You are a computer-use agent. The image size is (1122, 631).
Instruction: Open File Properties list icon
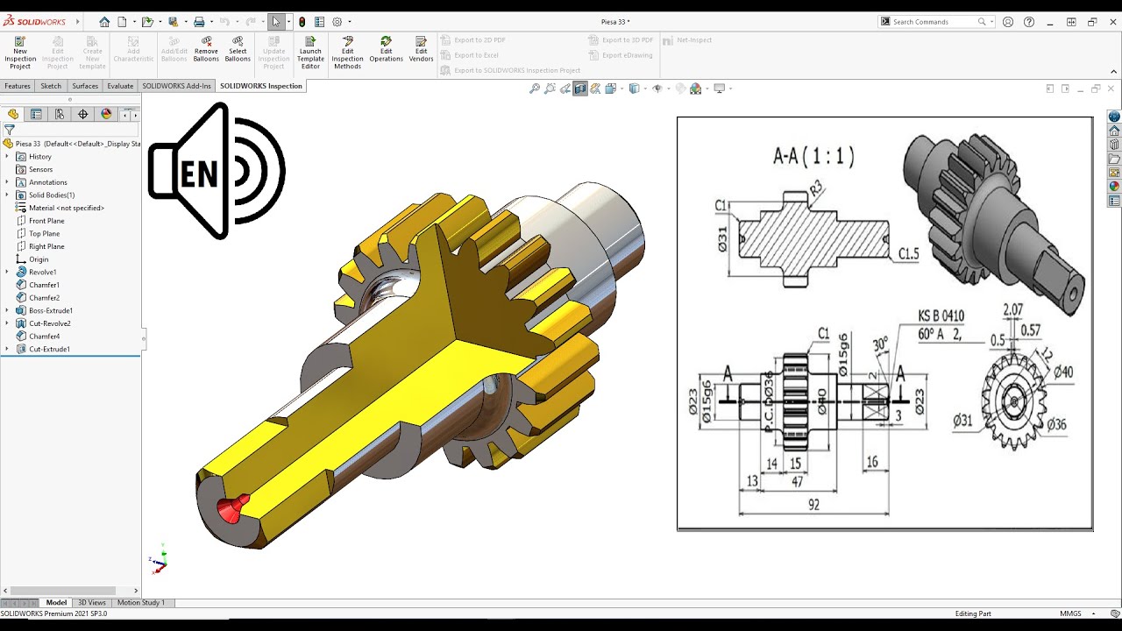(x=319, y=22)
